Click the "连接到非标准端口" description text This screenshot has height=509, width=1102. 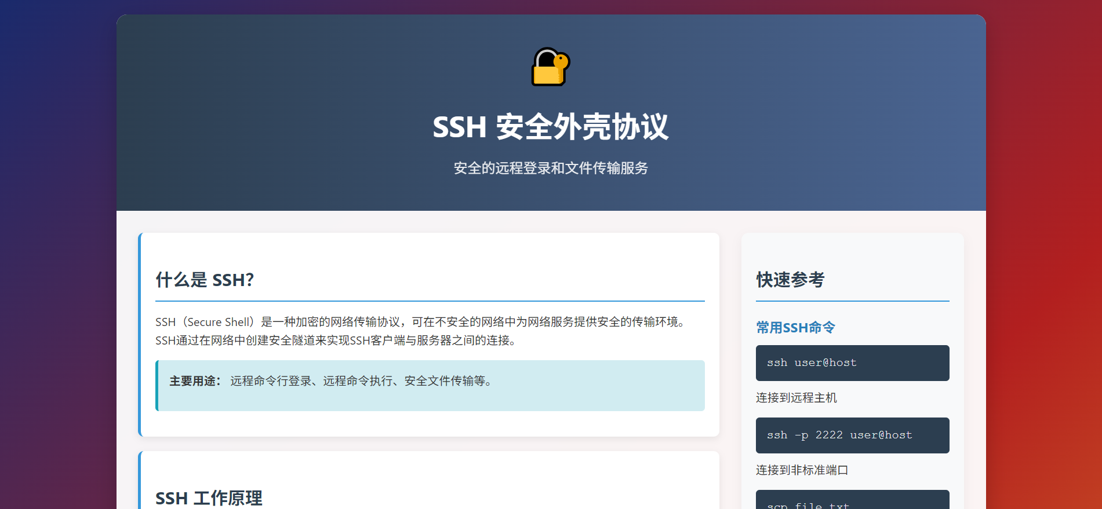coord(802,470)
